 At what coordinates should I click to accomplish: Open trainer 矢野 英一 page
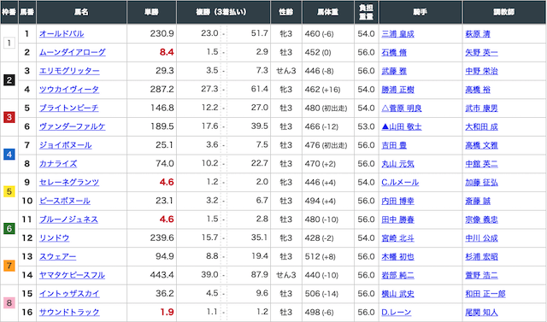coord(481,52)
